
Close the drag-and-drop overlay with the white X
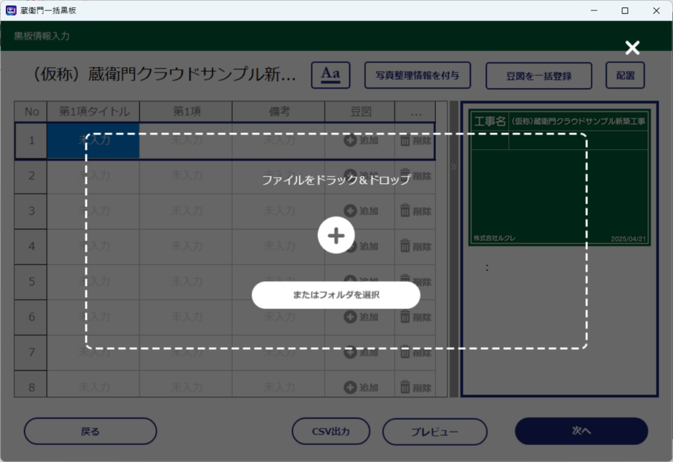632,48
